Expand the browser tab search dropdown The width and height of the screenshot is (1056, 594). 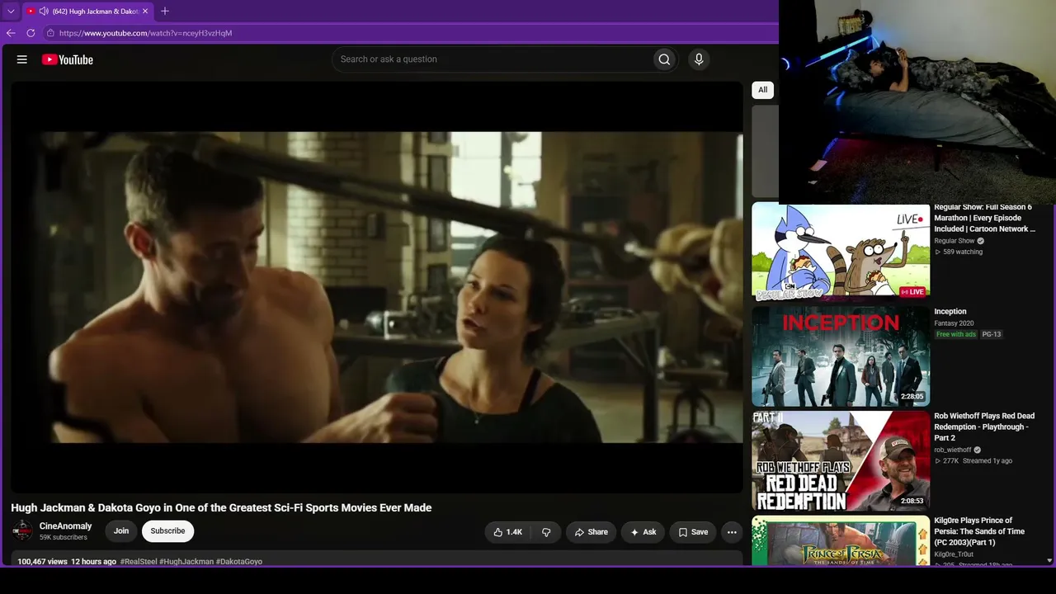click(11, 11)
